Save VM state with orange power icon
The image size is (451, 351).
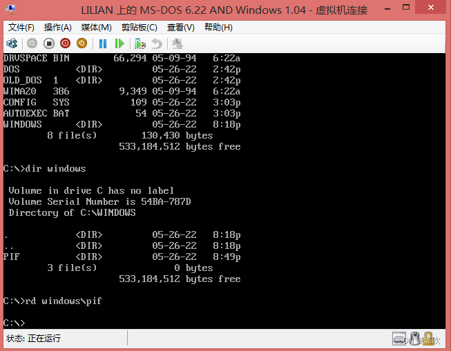pyautogui.click(x=81, y=43)
